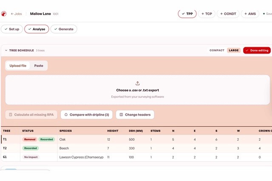The height and width of the screenshot is (181, 272).
Task: Click the calculator icon in Calculate all missing RPA
Action: click(x=11, y=115)
